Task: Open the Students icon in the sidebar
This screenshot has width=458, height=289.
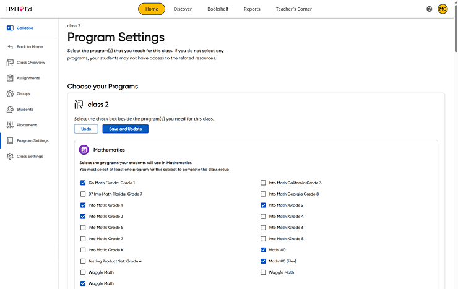Action: coord(10,109)
